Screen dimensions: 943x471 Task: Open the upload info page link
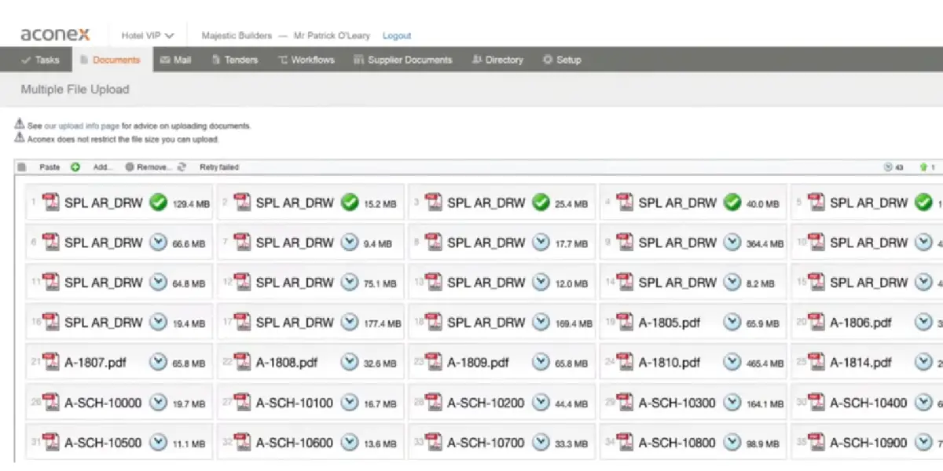tap(88, 126)
